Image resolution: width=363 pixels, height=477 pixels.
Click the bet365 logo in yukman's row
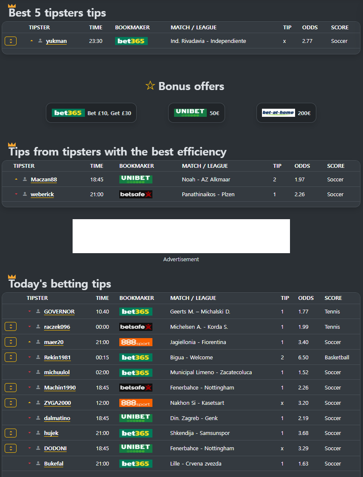pyautogui.click(x=131, y=41)
